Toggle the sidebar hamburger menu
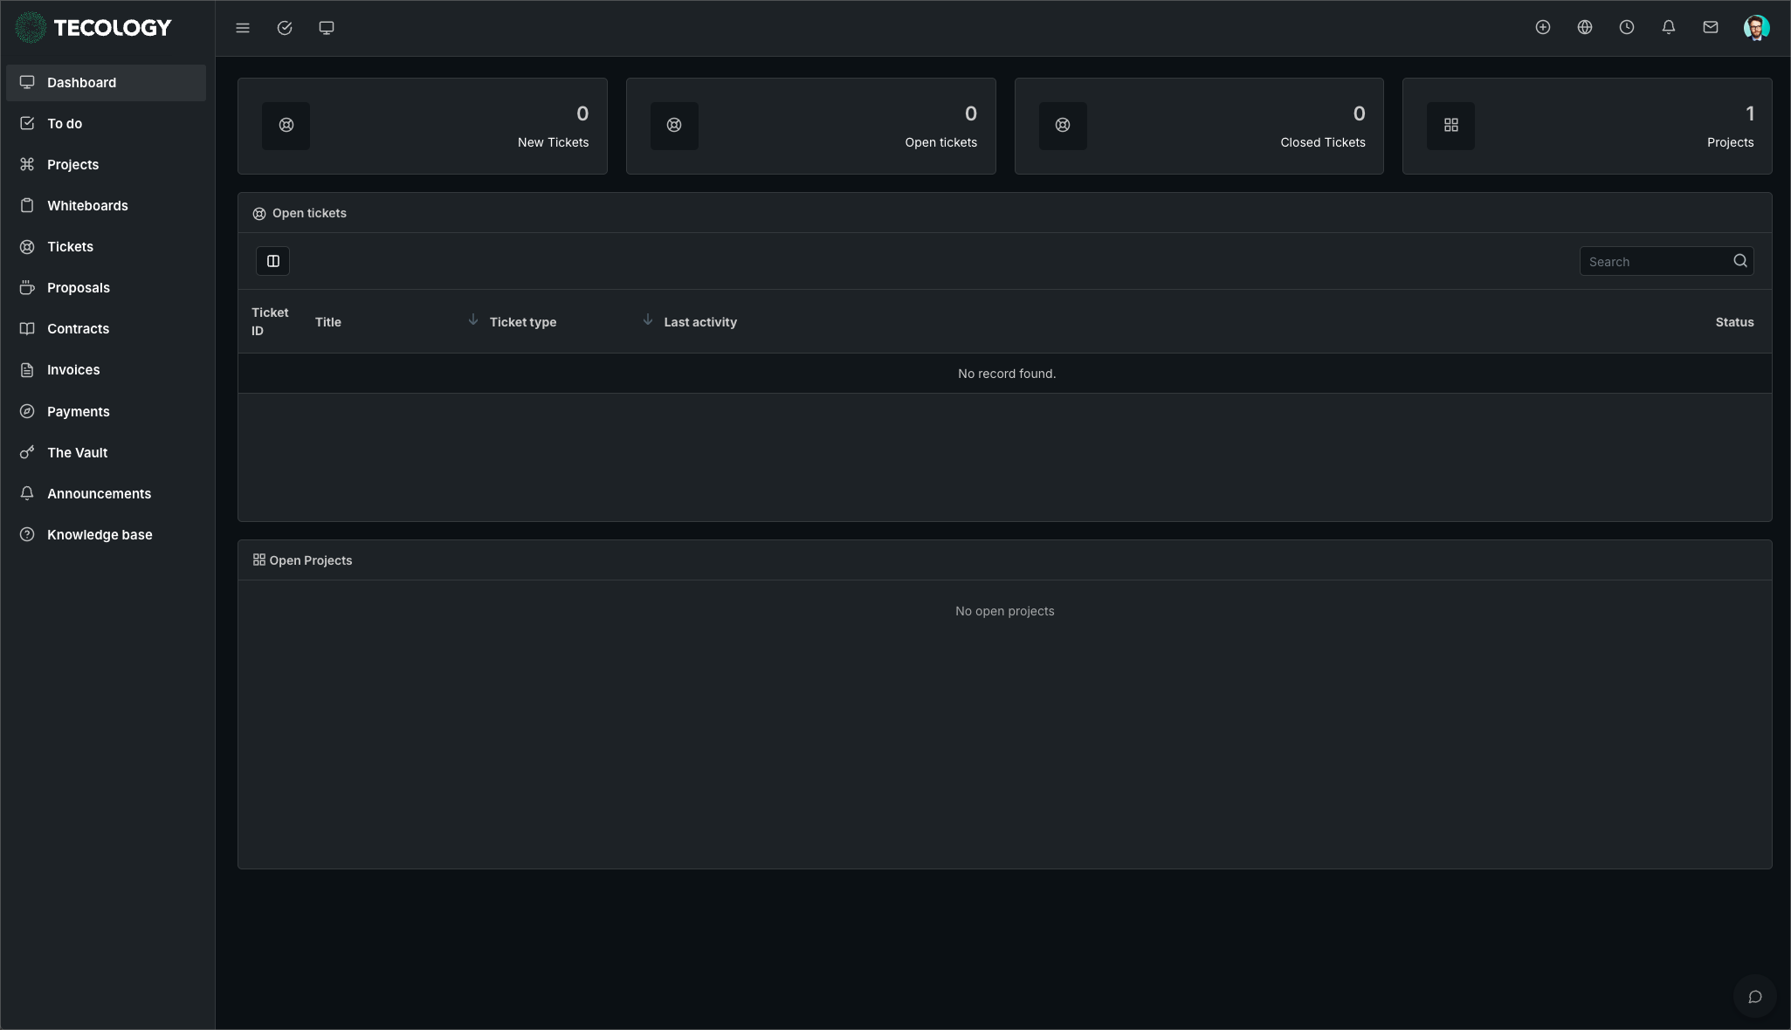This screenshot has width=1791, height=1030. pyautogui.click(x=243, y=28)
